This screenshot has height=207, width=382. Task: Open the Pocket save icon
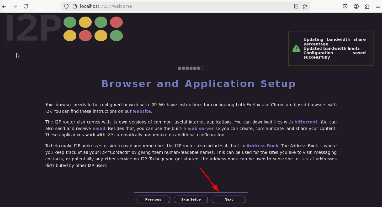(345, 6)
